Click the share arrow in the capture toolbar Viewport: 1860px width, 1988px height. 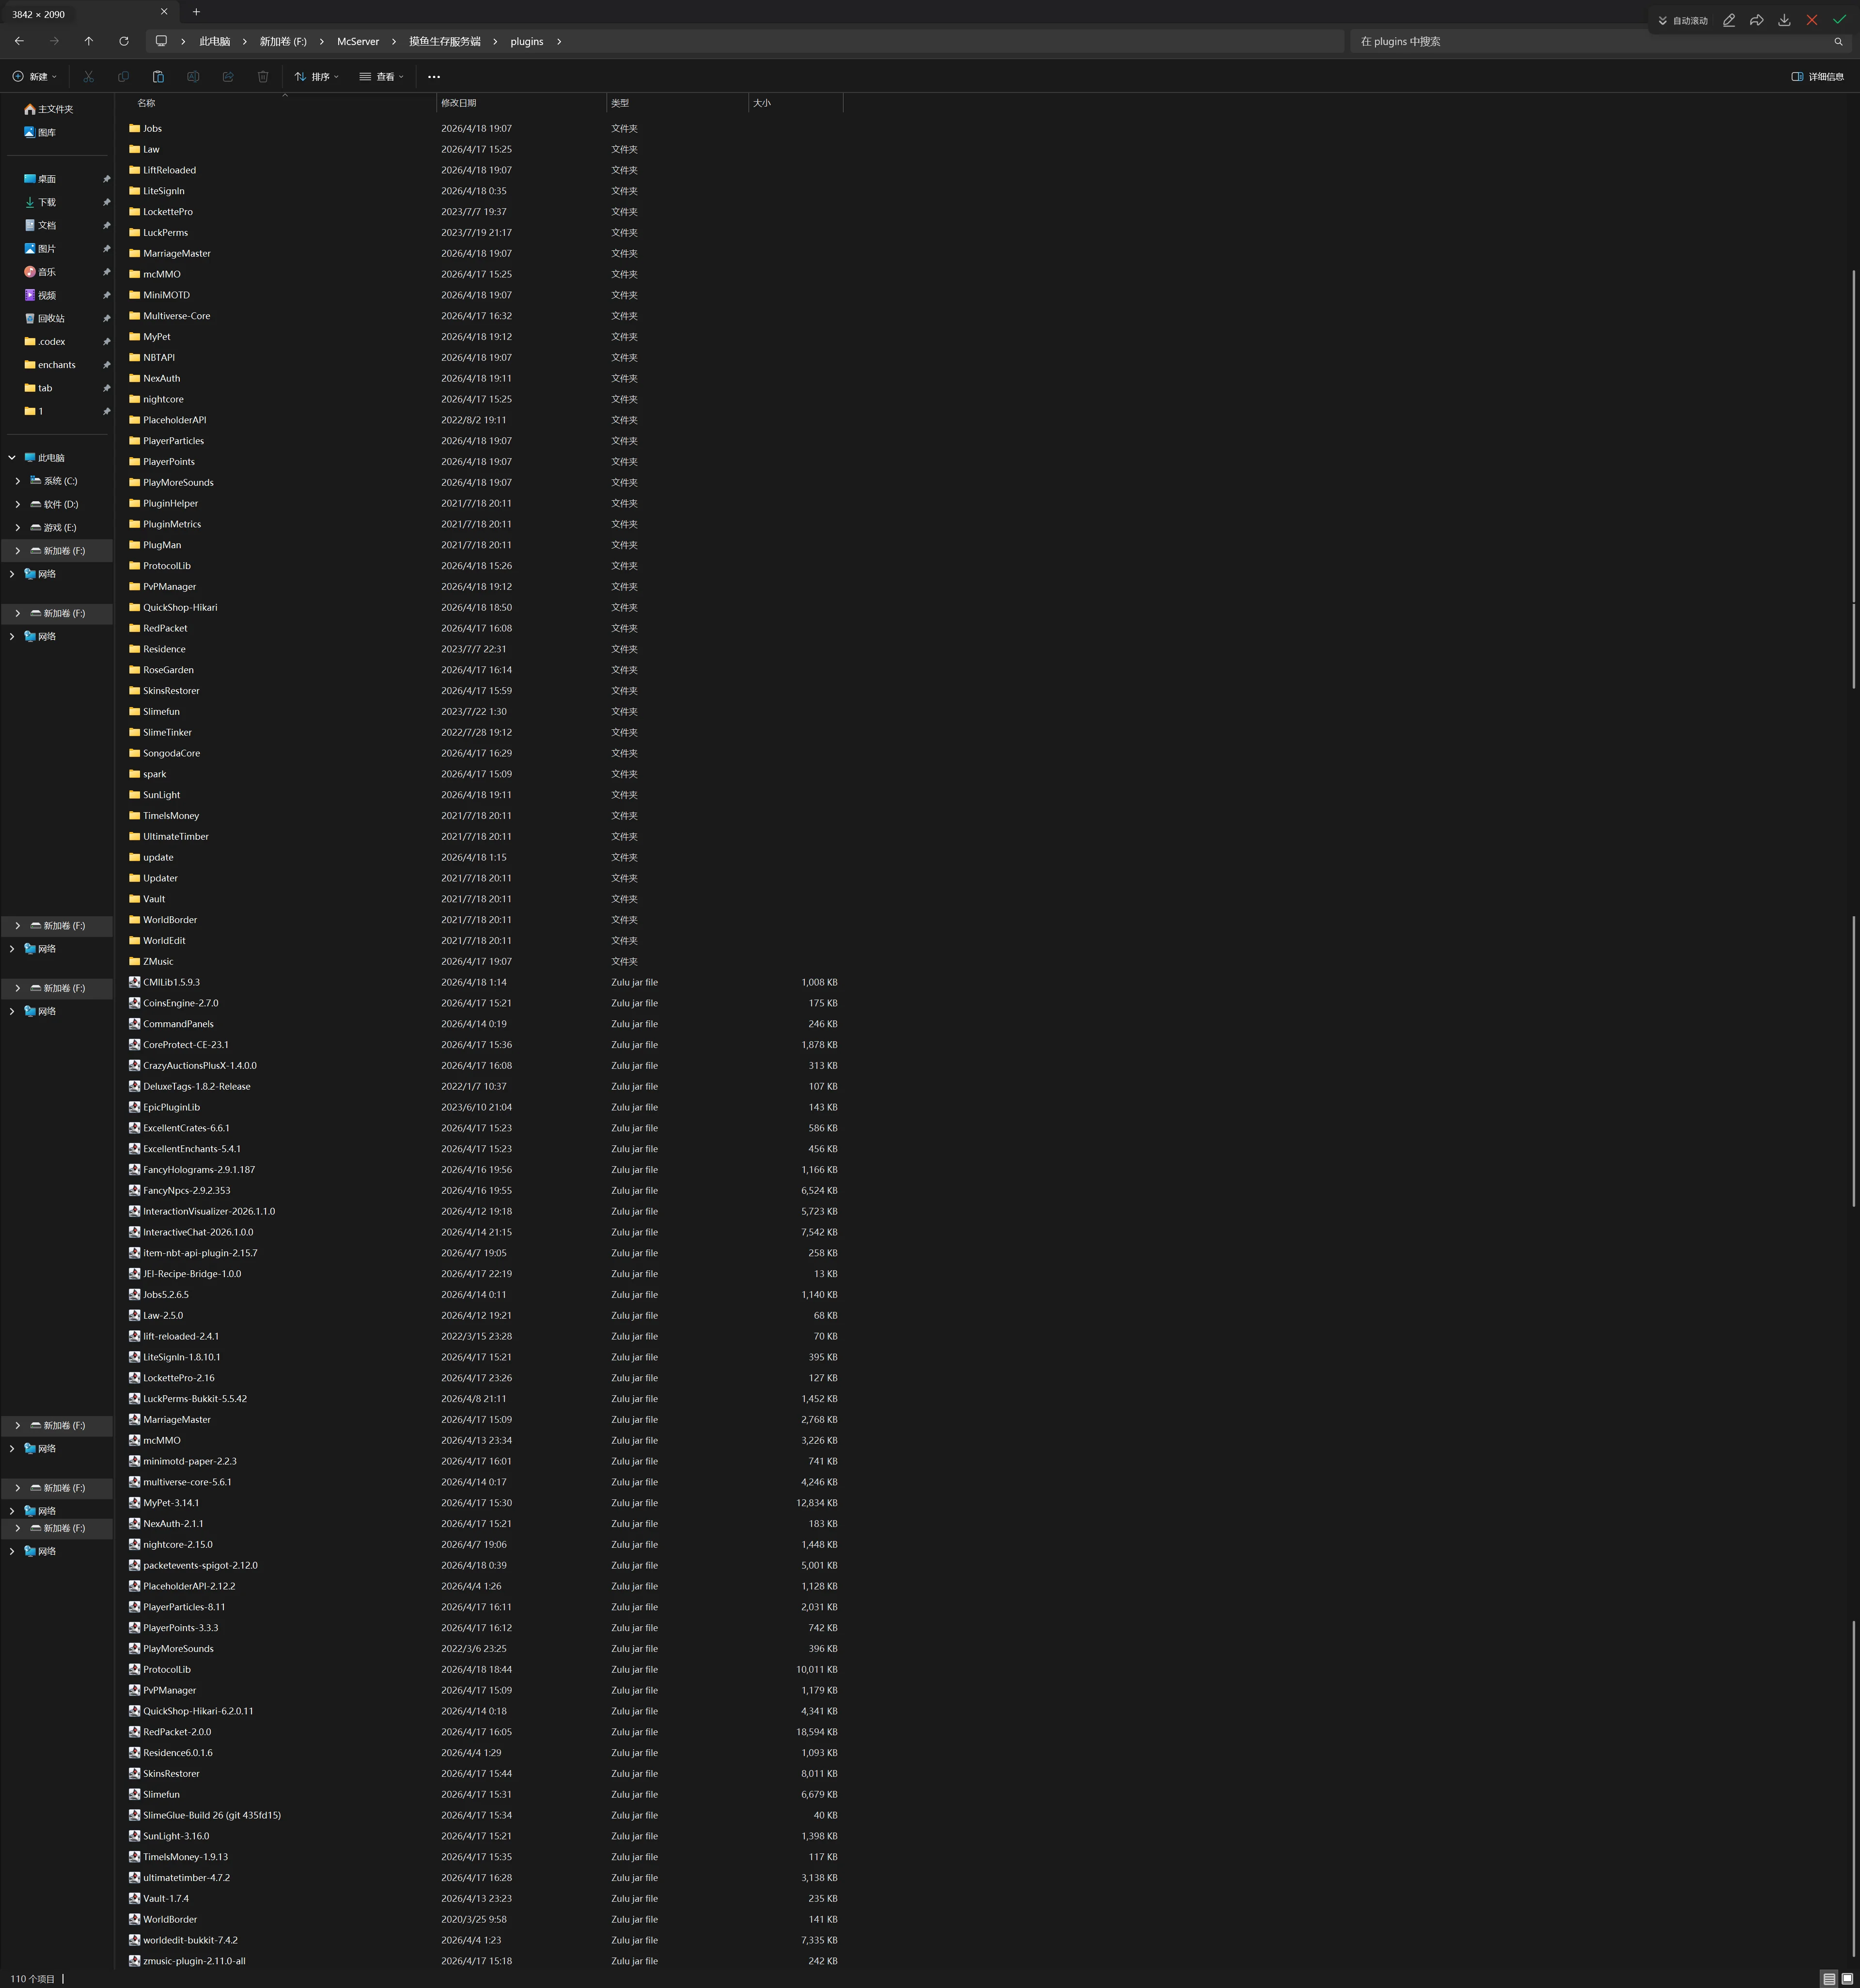(1756, 20)
